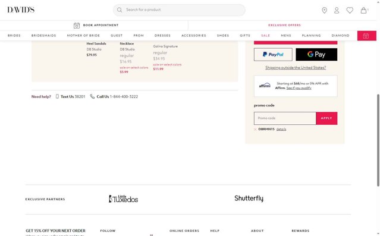The image size is (380, 236).
Task: Open the Gifts menu
Action: coord(245,36)
